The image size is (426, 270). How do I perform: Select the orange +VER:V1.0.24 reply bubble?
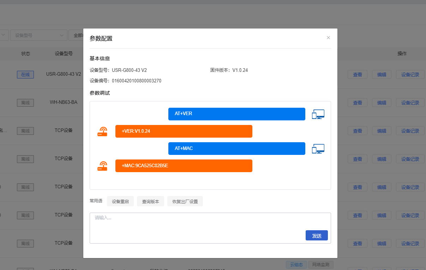coord(184,131)
